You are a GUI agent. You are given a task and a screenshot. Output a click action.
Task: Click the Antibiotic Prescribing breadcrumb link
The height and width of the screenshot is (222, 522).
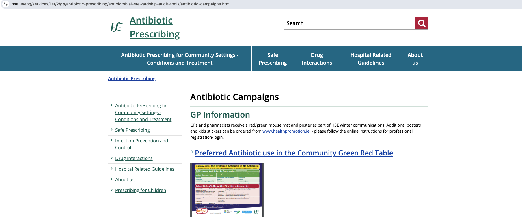132,78
